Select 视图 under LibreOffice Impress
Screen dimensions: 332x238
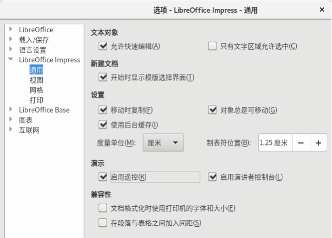tap(36, 80)
